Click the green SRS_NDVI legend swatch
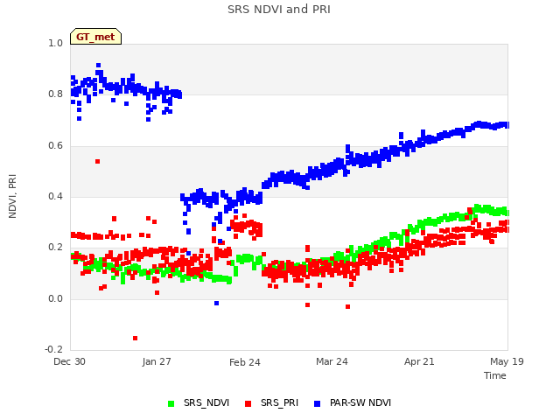This screenshot has height=420, width=560. point(171,403)
